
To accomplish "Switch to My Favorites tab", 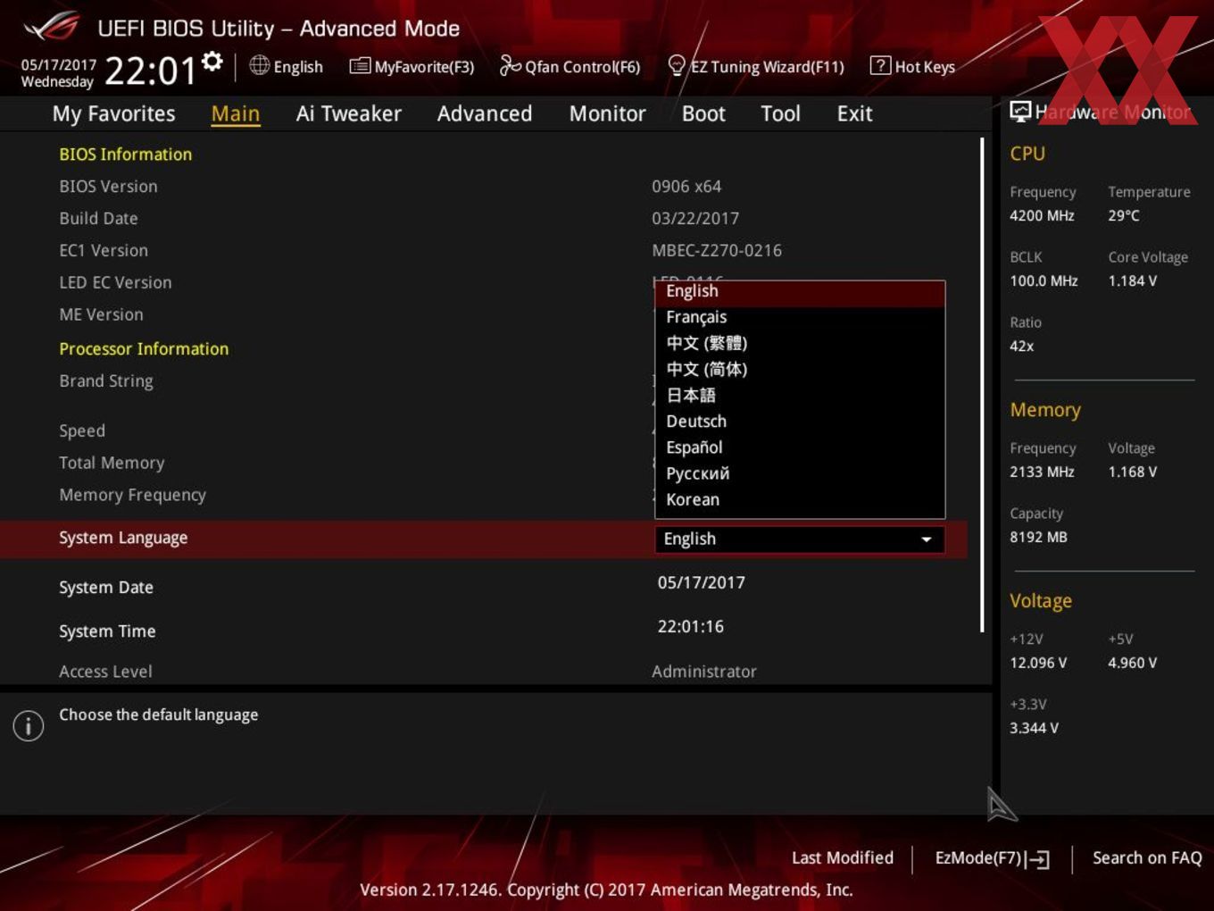I will coord(113,114).
